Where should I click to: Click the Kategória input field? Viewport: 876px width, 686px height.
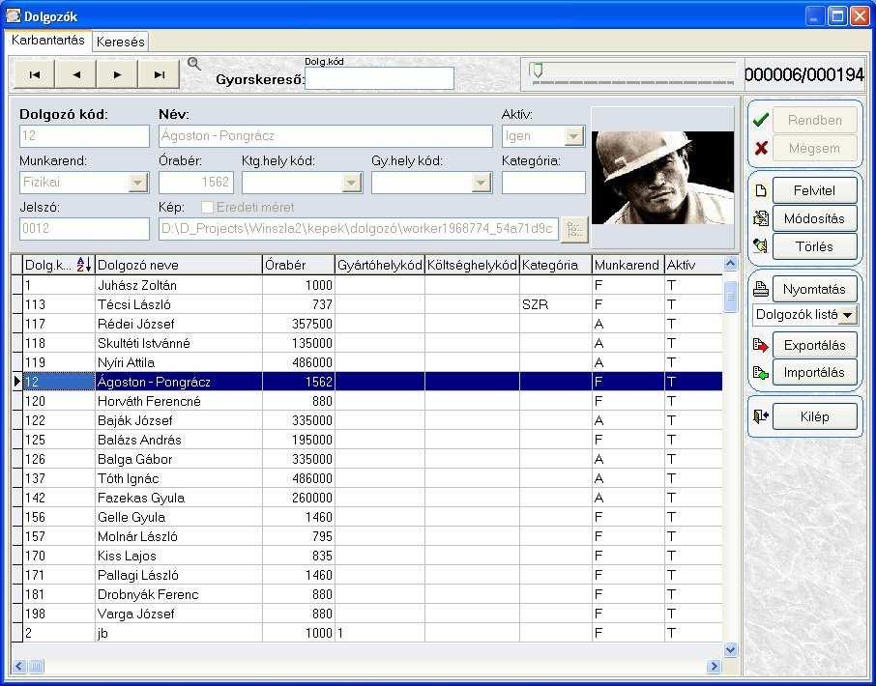point(543,182)
